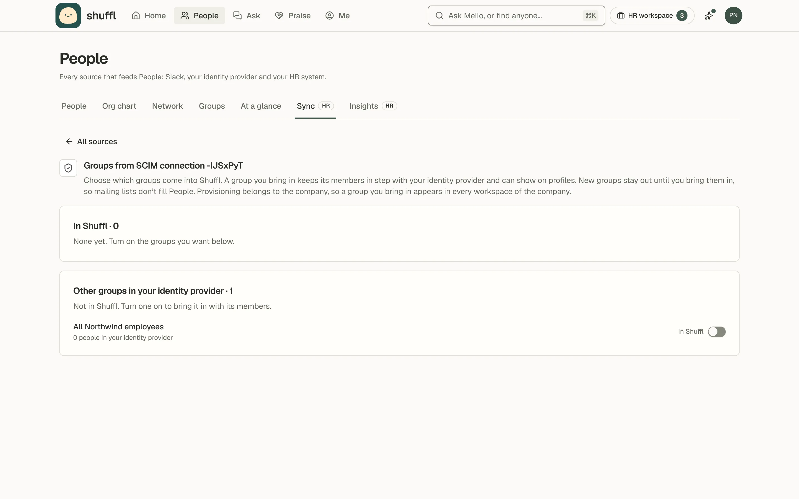Open the HR workspace switcher
799x499 pixels.
652,16
